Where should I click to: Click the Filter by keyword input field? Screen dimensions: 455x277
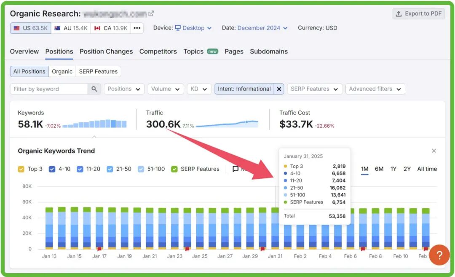pyautogui.click(x=49, y=89)
